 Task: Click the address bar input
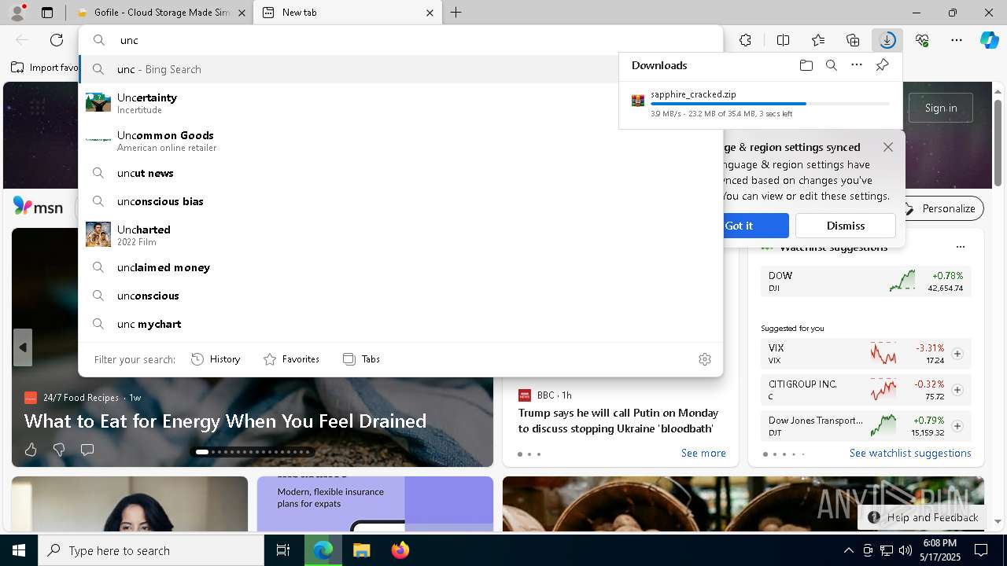(401, 40)
